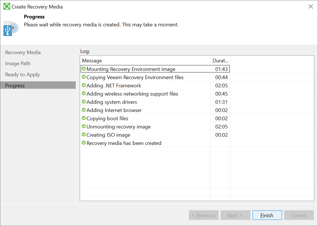Click duration 00:44 for Copying Veeam files
Image resolution: width=318 pixels, height=226 pixels.
click(x=221, y=77)
